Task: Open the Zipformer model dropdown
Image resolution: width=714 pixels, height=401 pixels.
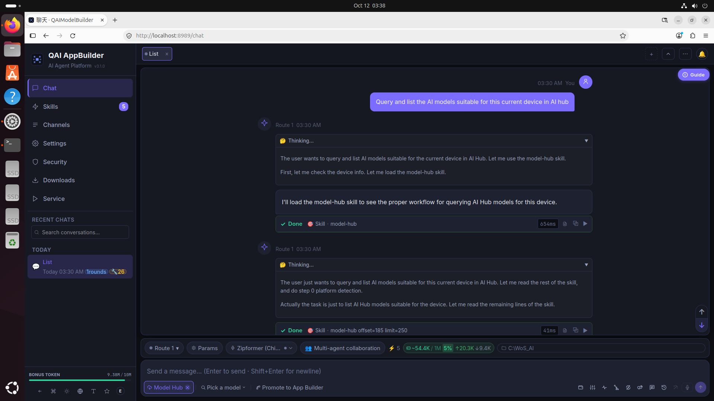Action: [261, 348]
